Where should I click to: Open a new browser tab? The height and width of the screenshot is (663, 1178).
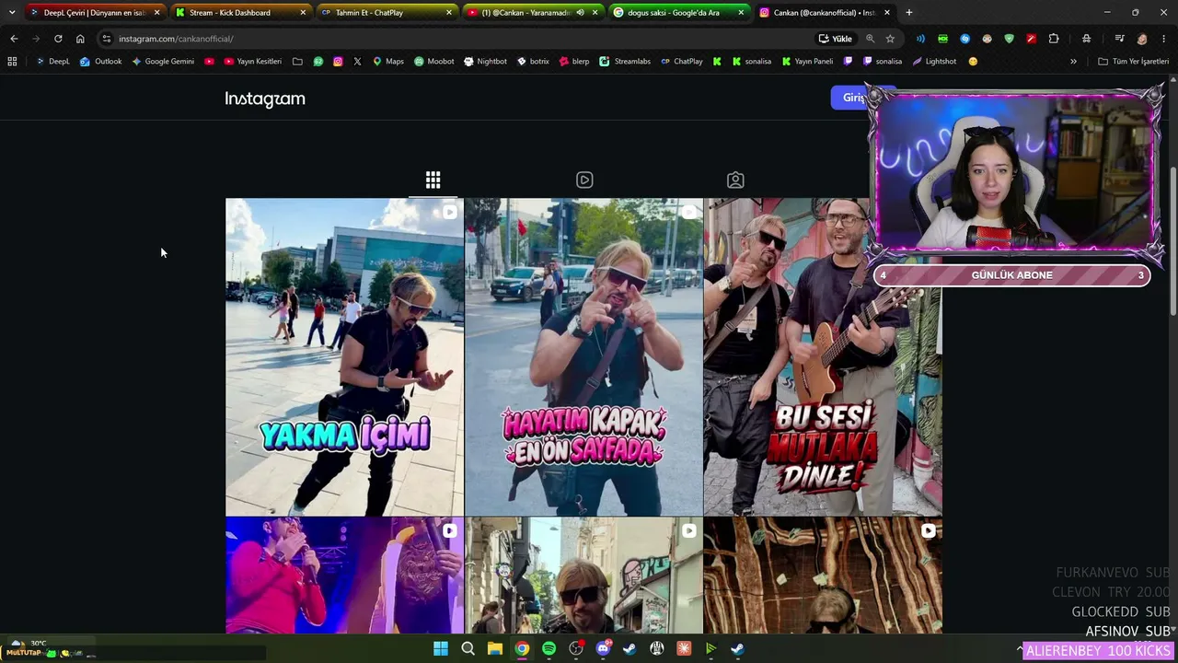point(909,13)
